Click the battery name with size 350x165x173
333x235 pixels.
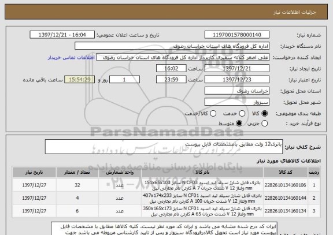coord(202,211)
